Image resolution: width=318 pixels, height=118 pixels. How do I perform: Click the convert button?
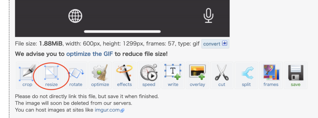click(215, 44)
